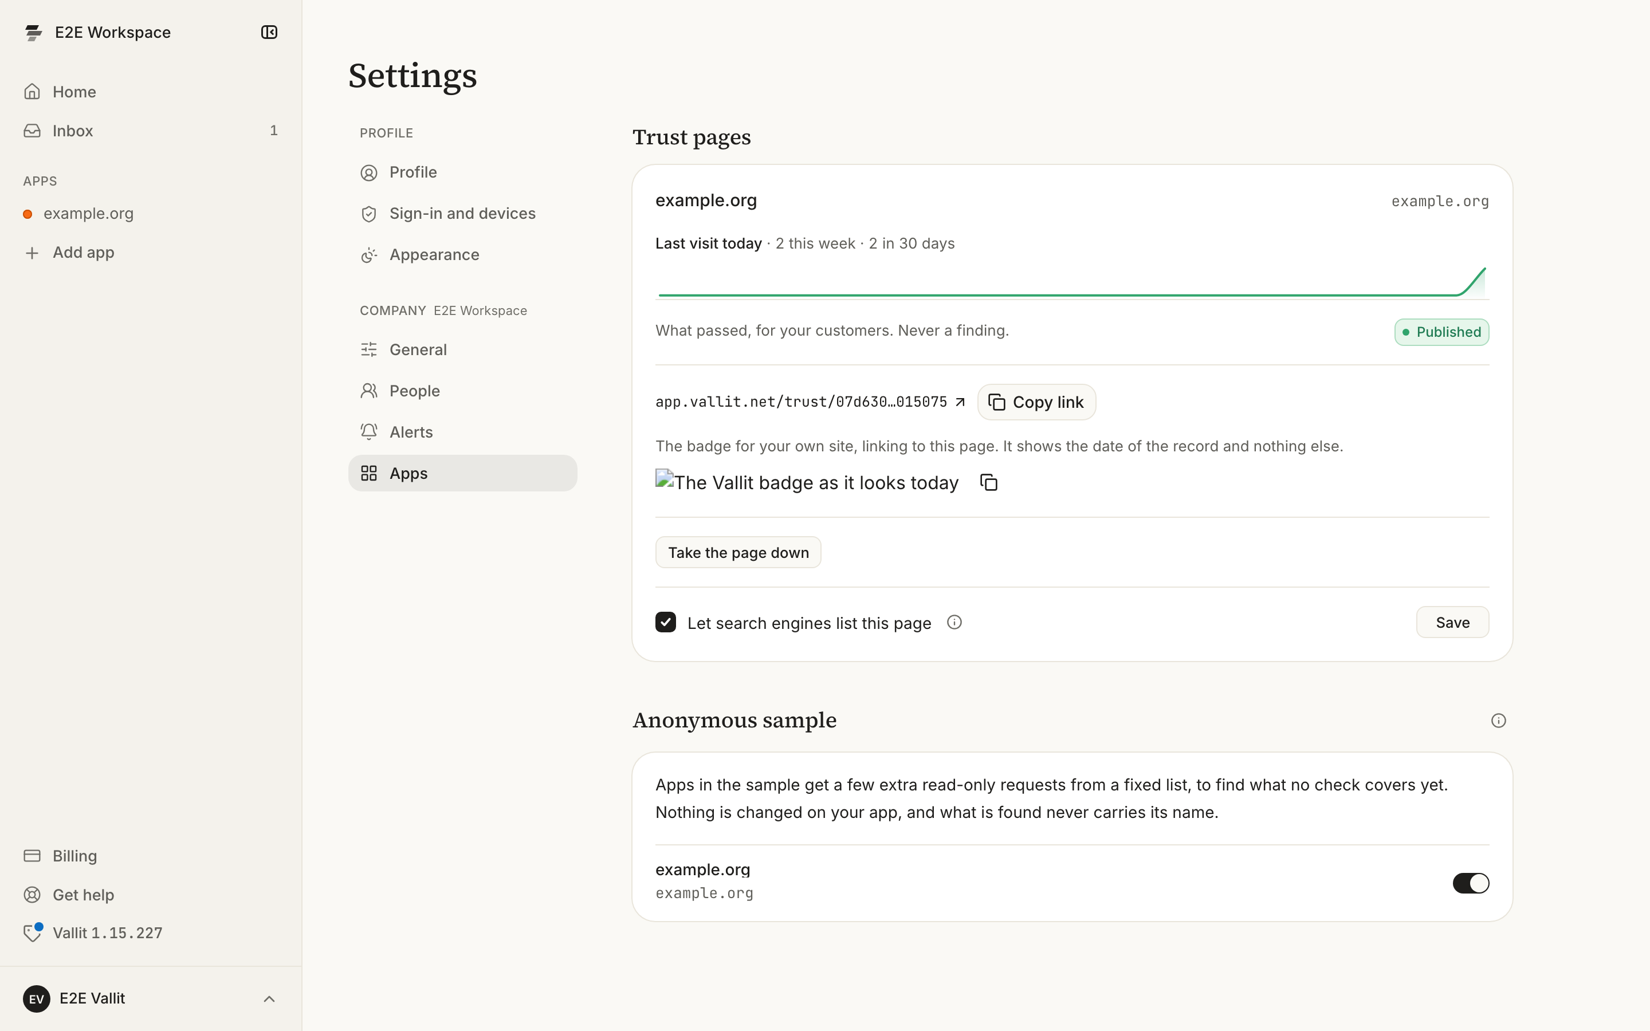Image resolution: width=1650 pixels, height=1031 pixels.
Task: Open General company settings
Action: click(462, 349)
